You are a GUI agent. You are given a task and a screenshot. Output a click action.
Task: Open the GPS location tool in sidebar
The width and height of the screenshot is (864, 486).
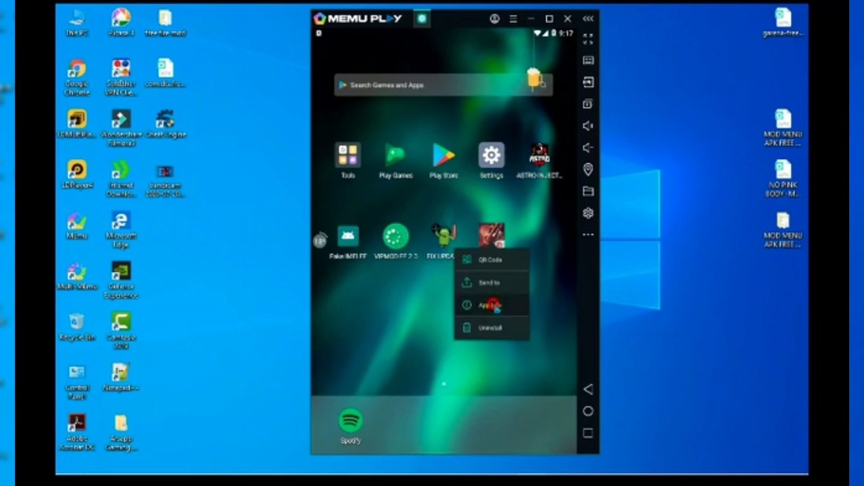coord(588,169)
